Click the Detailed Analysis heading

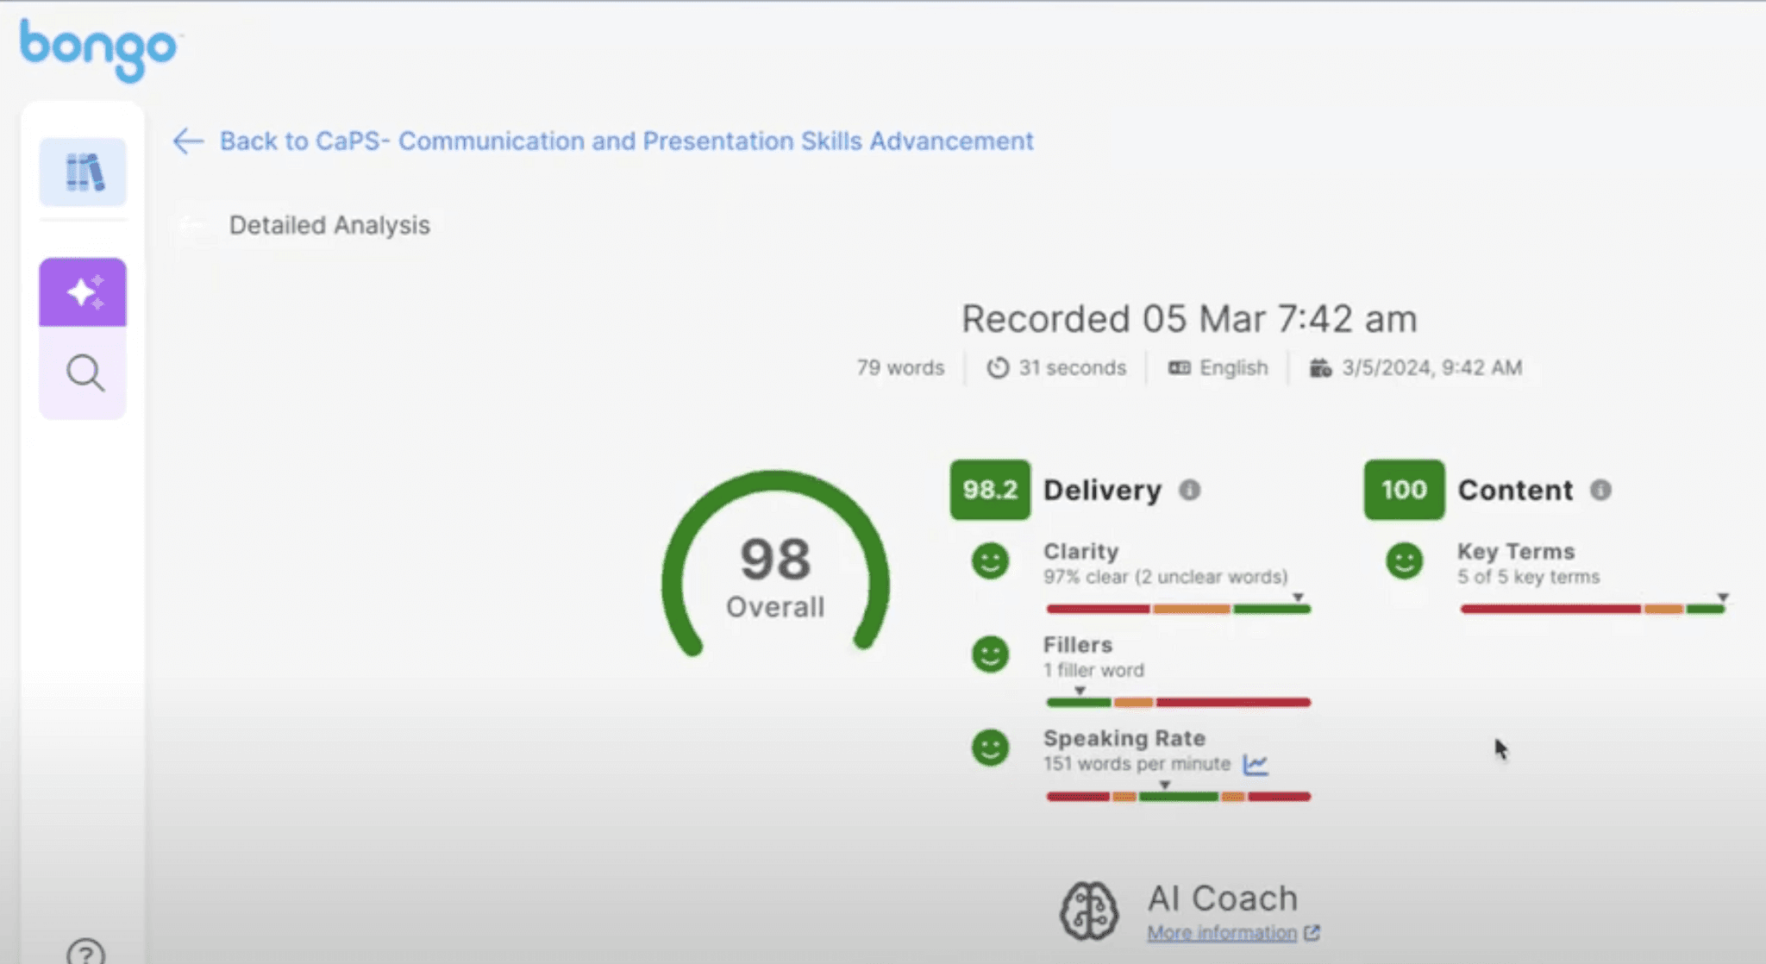[x=329, y=225]
